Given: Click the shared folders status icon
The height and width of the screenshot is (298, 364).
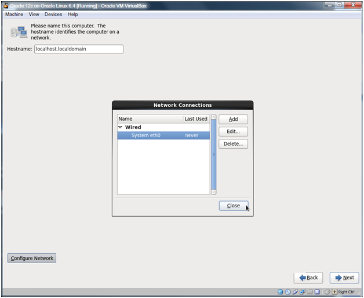Looking at the screenshot, I should tap(310, 292).
